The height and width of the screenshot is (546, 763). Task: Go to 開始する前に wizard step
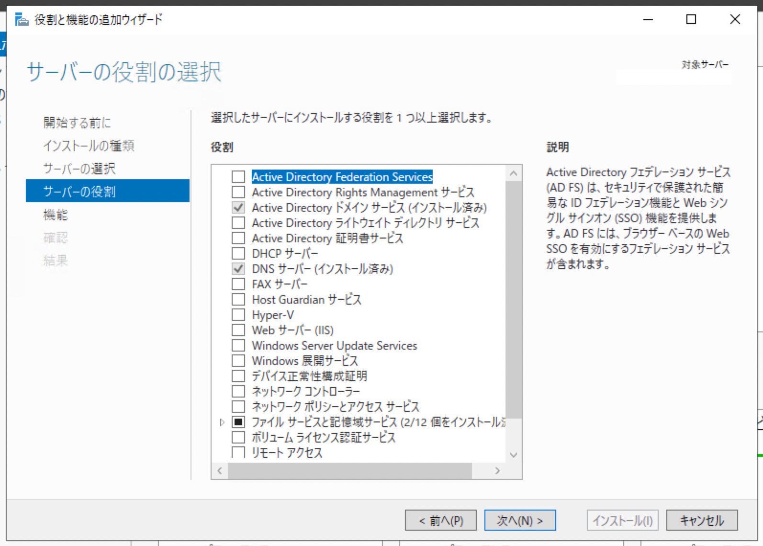pos(77,123)
